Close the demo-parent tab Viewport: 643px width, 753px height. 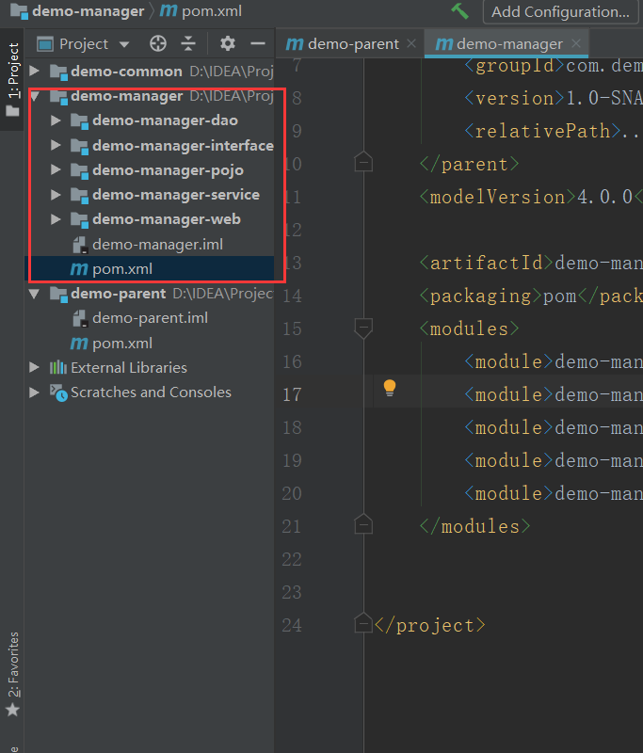(411, 43)
